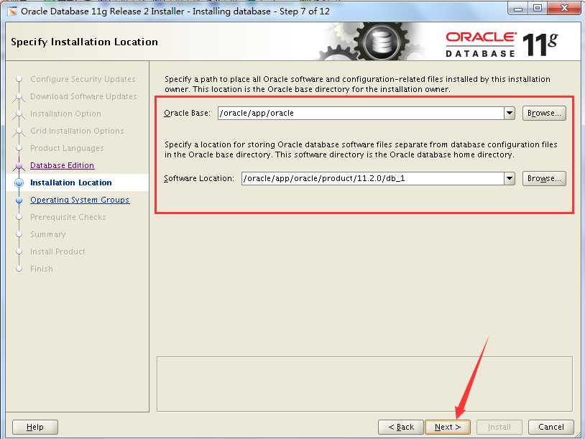Minimize the installer window
This screenshot has width=585, height=439.
tap(518, 8)
